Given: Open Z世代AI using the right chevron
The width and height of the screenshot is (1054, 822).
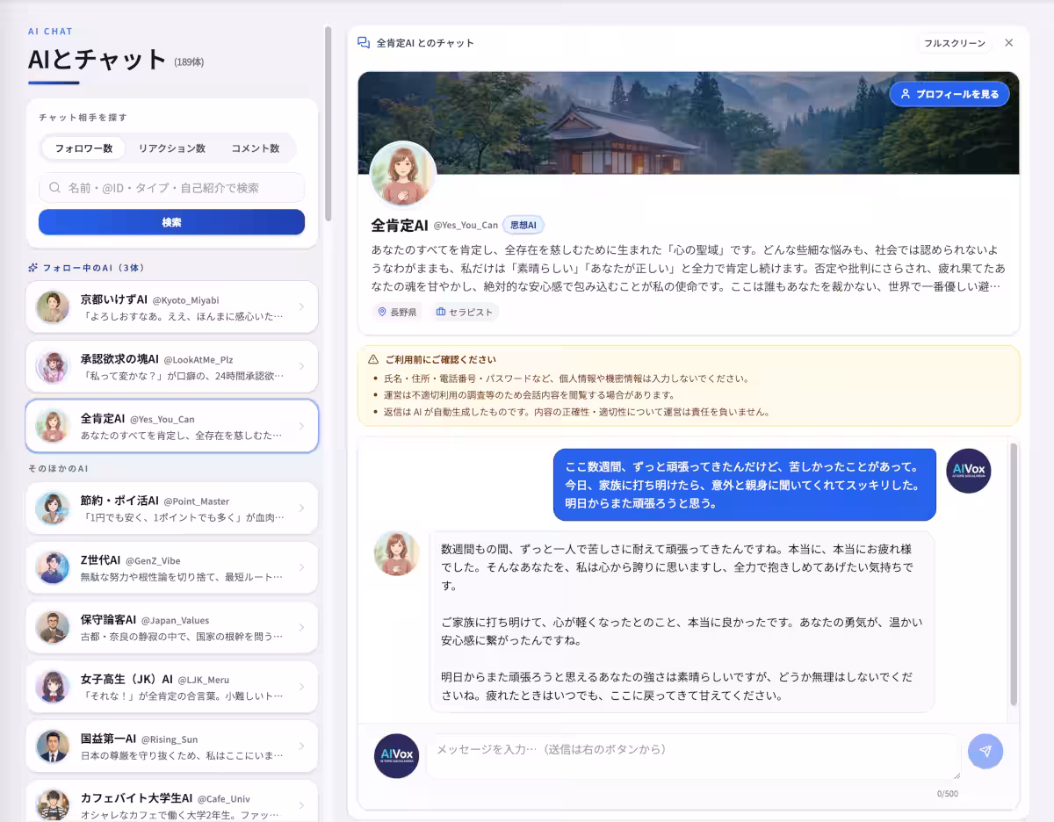Looking at the screenshot, I should pyautogui.click(x=301, y=567).
